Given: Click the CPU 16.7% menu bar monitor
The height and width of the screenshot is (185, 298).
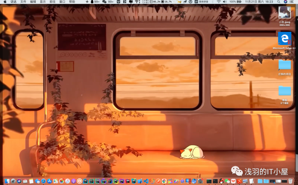Looking at the screenshot, I should coord(166,2).
